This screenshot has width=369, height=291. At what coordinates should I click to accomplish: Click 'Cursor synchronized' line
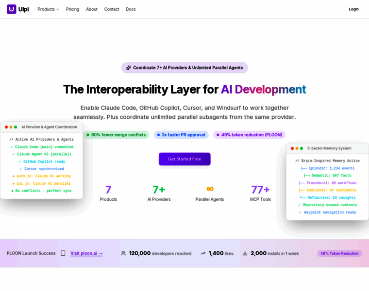42,169
